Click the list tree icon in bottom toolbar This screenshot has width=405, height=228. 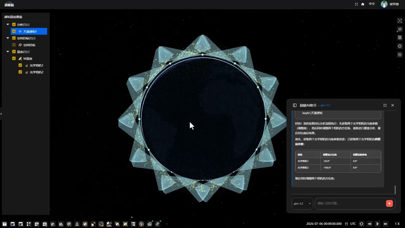(133, 224)
